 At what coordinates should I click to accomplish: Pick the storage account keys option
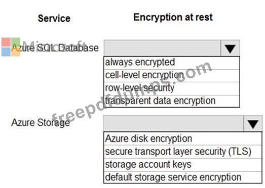(x=183, y=165)
